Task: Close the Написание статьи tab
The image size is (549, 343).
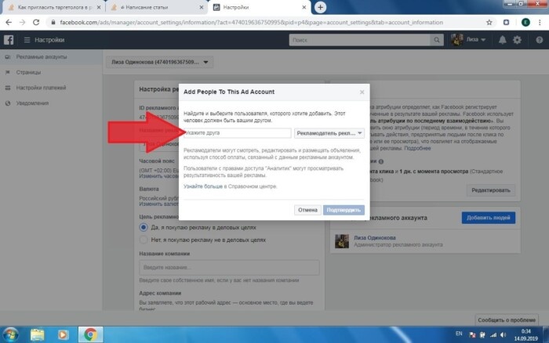Action: coord(202,7)
